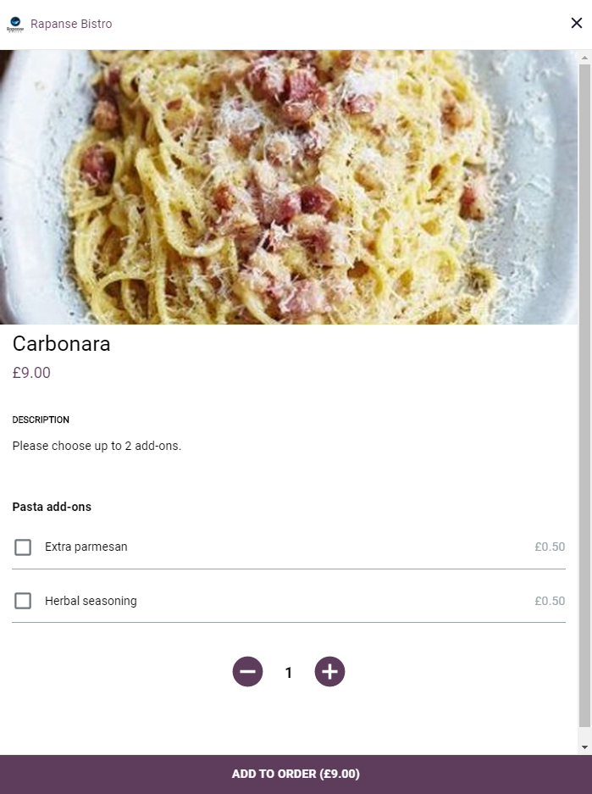This screenshot has height=794, width=592.
Task: Click the quantity number field
Action: [x=288, y=672]
